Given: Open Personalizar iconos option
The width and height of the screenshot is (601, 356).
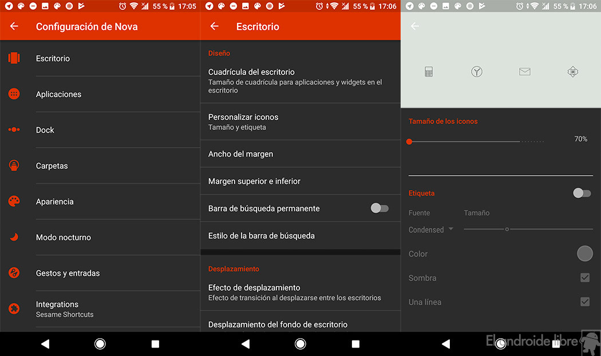Looking at the screenshot, I should point(300,121).
